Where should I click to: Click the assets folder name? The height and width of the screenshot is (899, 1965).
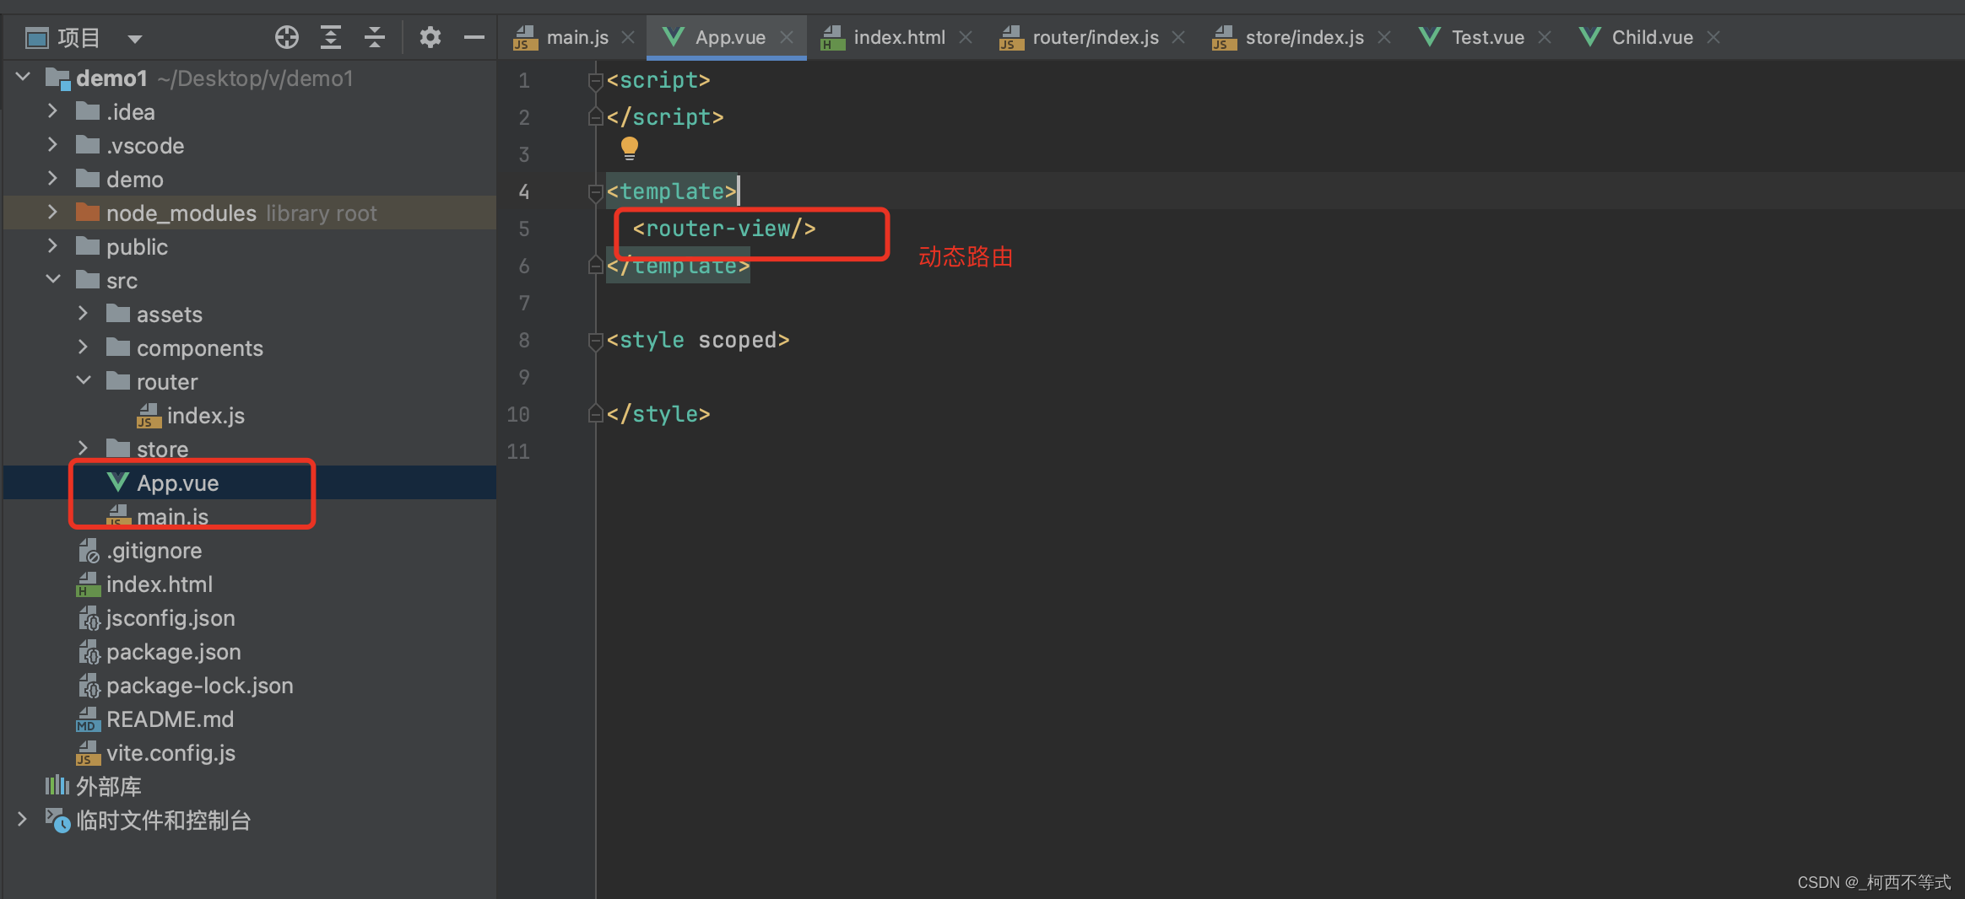click(170, 315)
